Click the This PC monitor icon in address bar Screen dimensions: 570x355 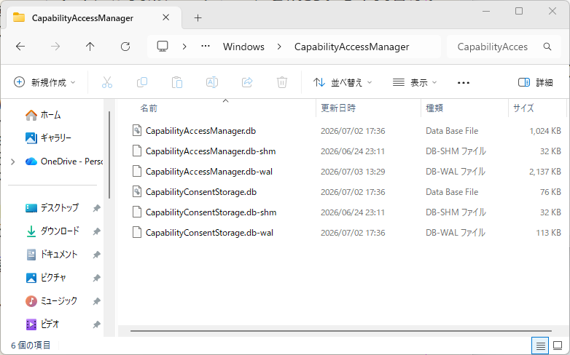163,47
